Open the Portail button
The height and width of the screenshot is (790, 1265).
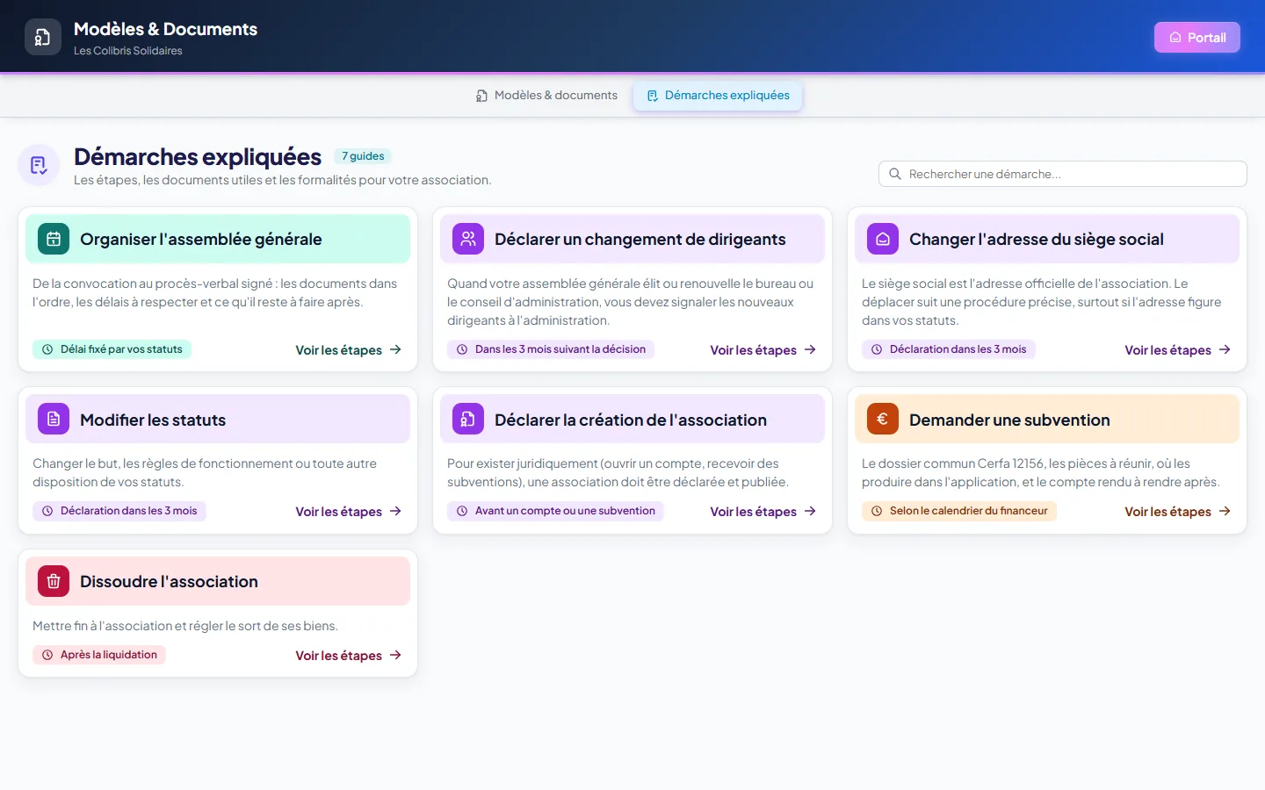(1196, 37)
